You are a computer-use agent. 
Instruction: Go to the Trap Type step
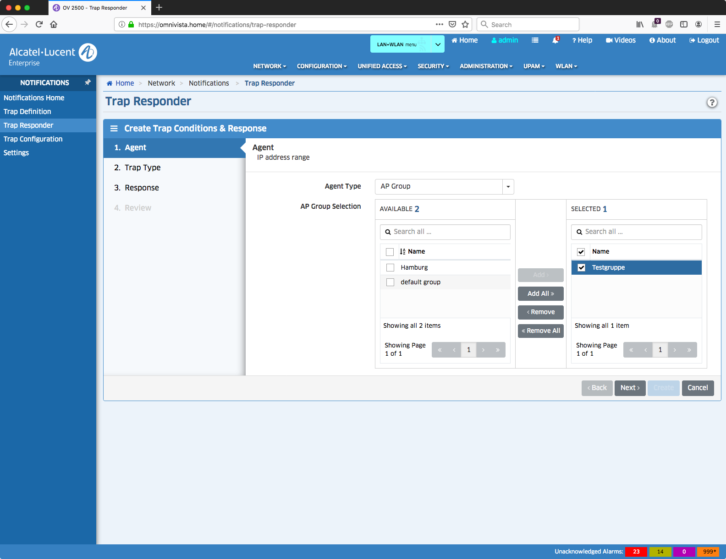pyautogui.click(x=143, y=168)
